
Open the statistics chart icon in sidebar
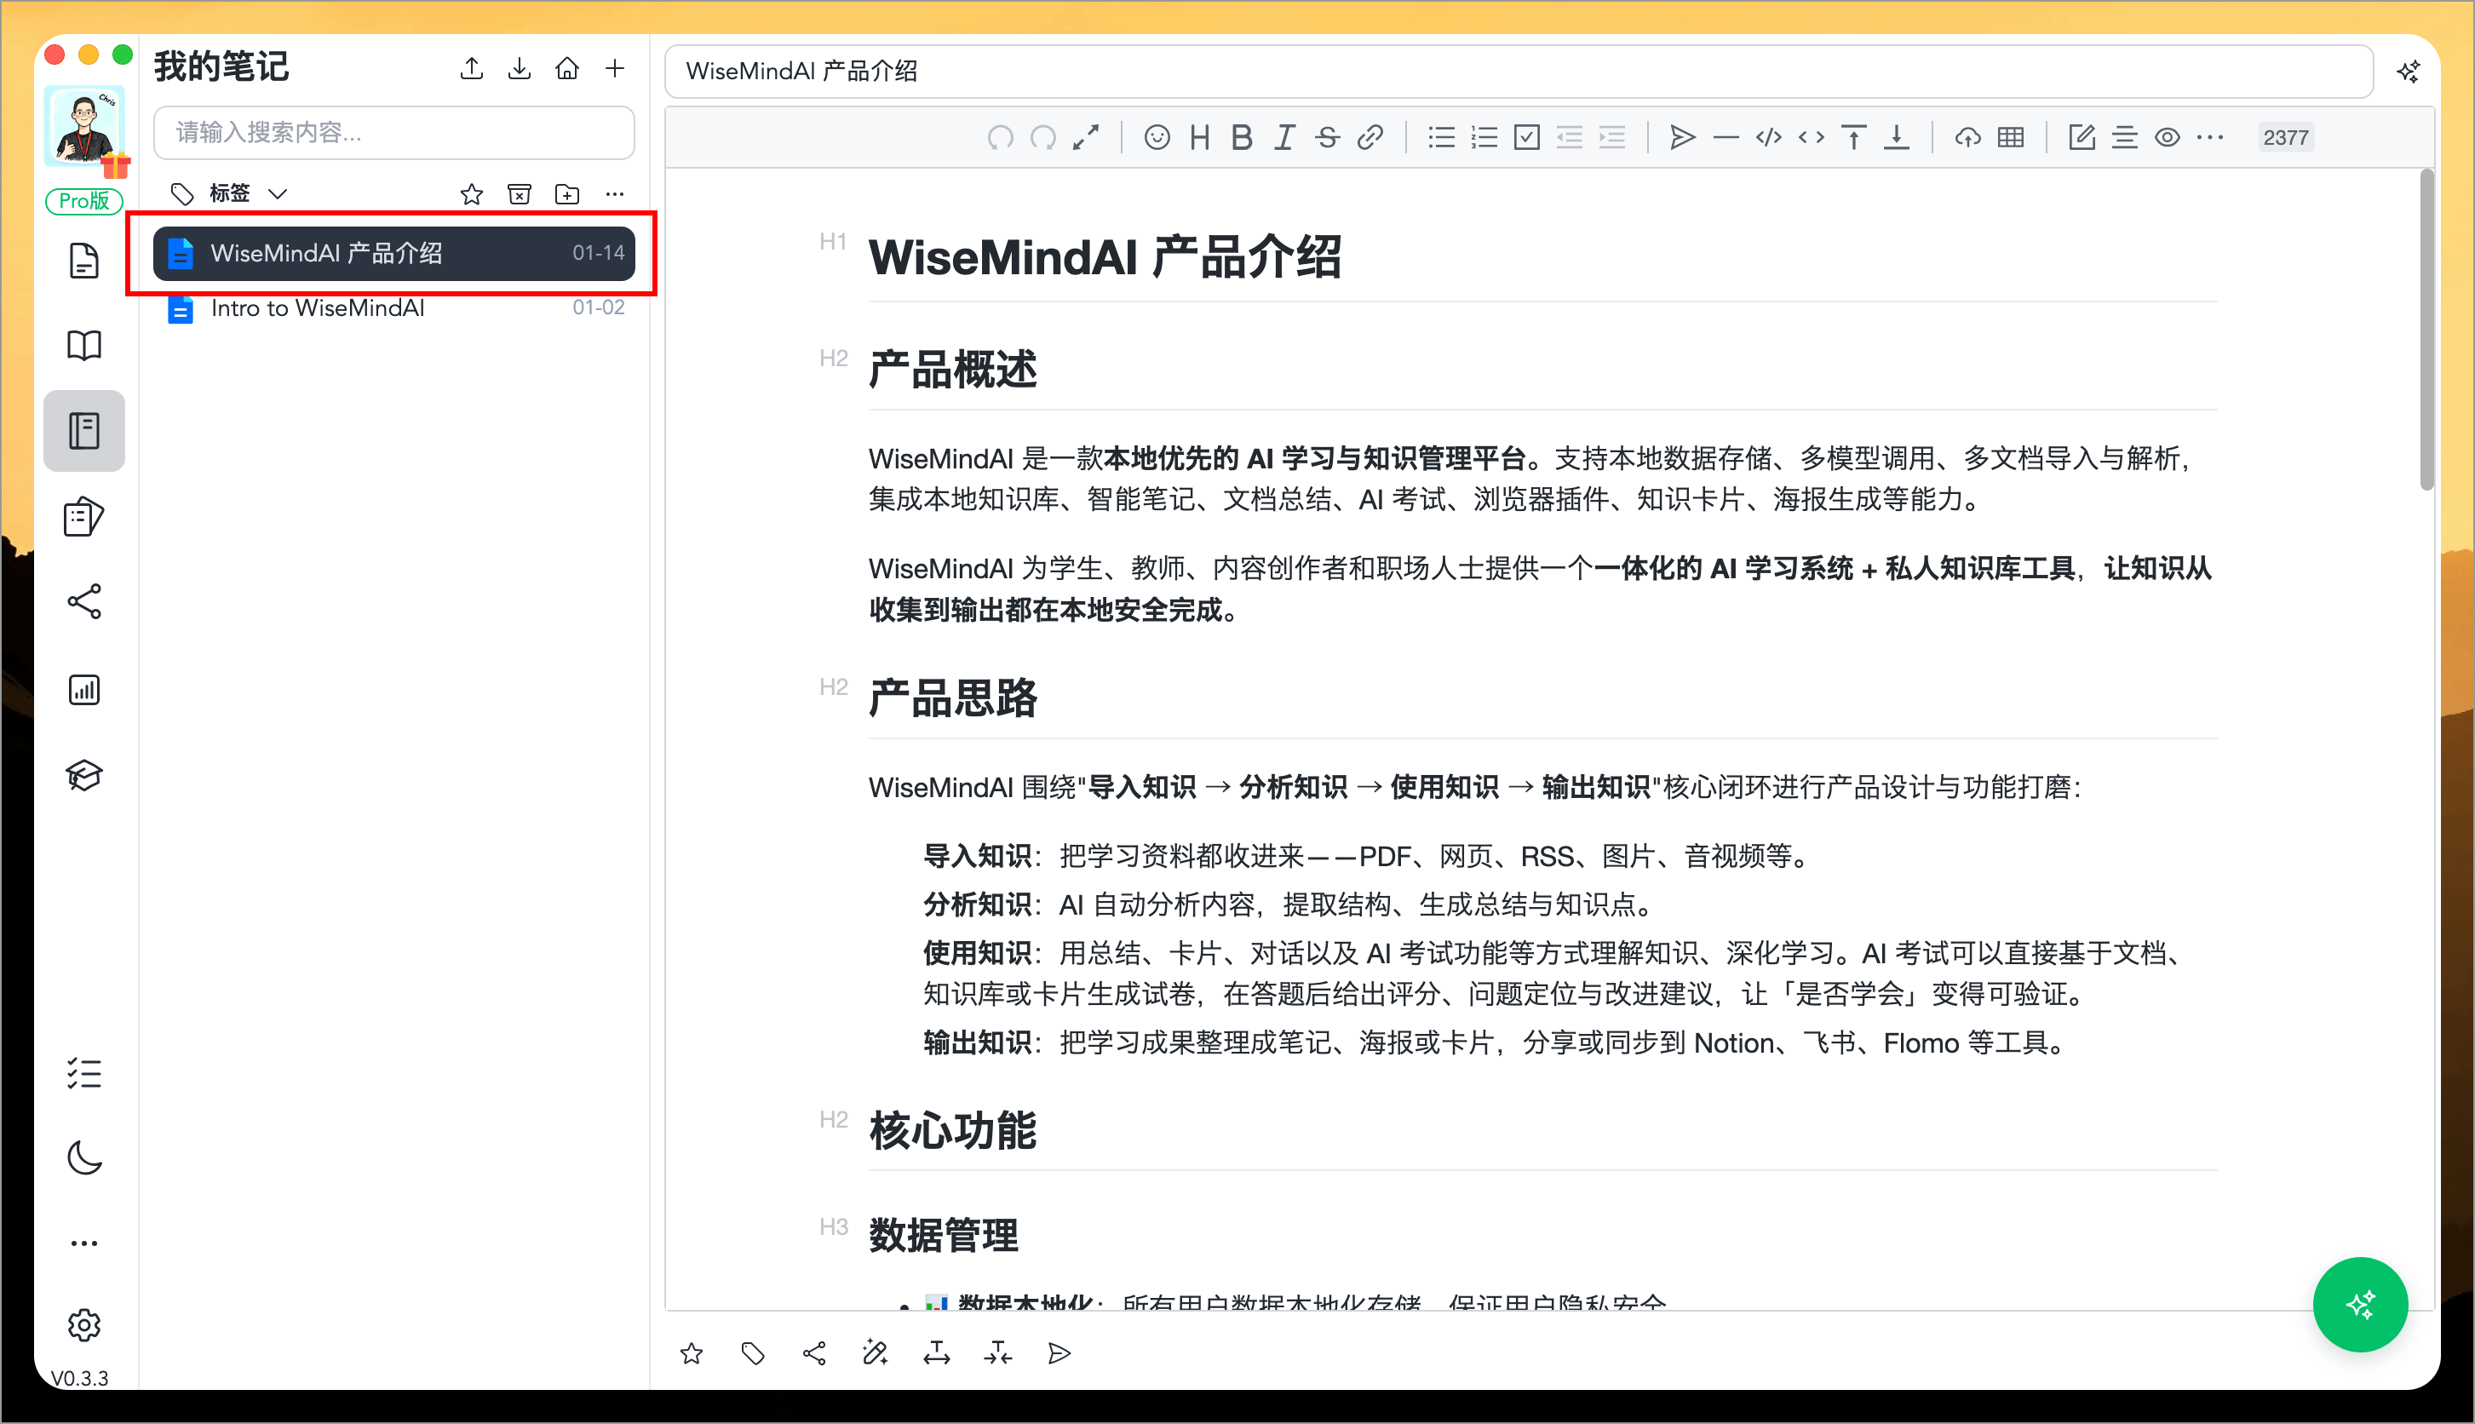(84, 690)
